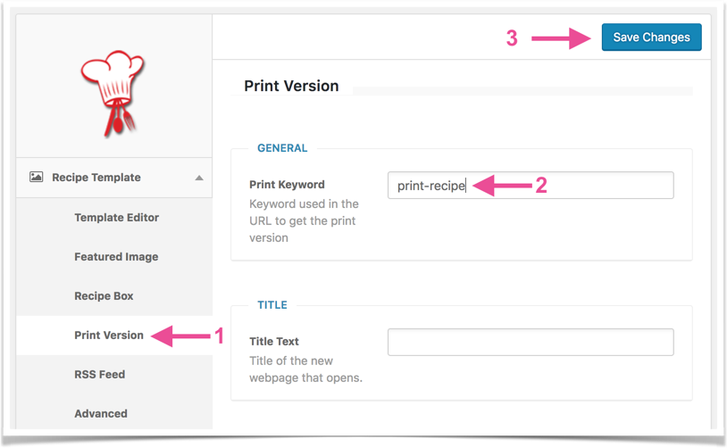Viewport: 727px width, 448px height.
Task: Click the image icon beside Recipe Template
Action: click(36, 177)
